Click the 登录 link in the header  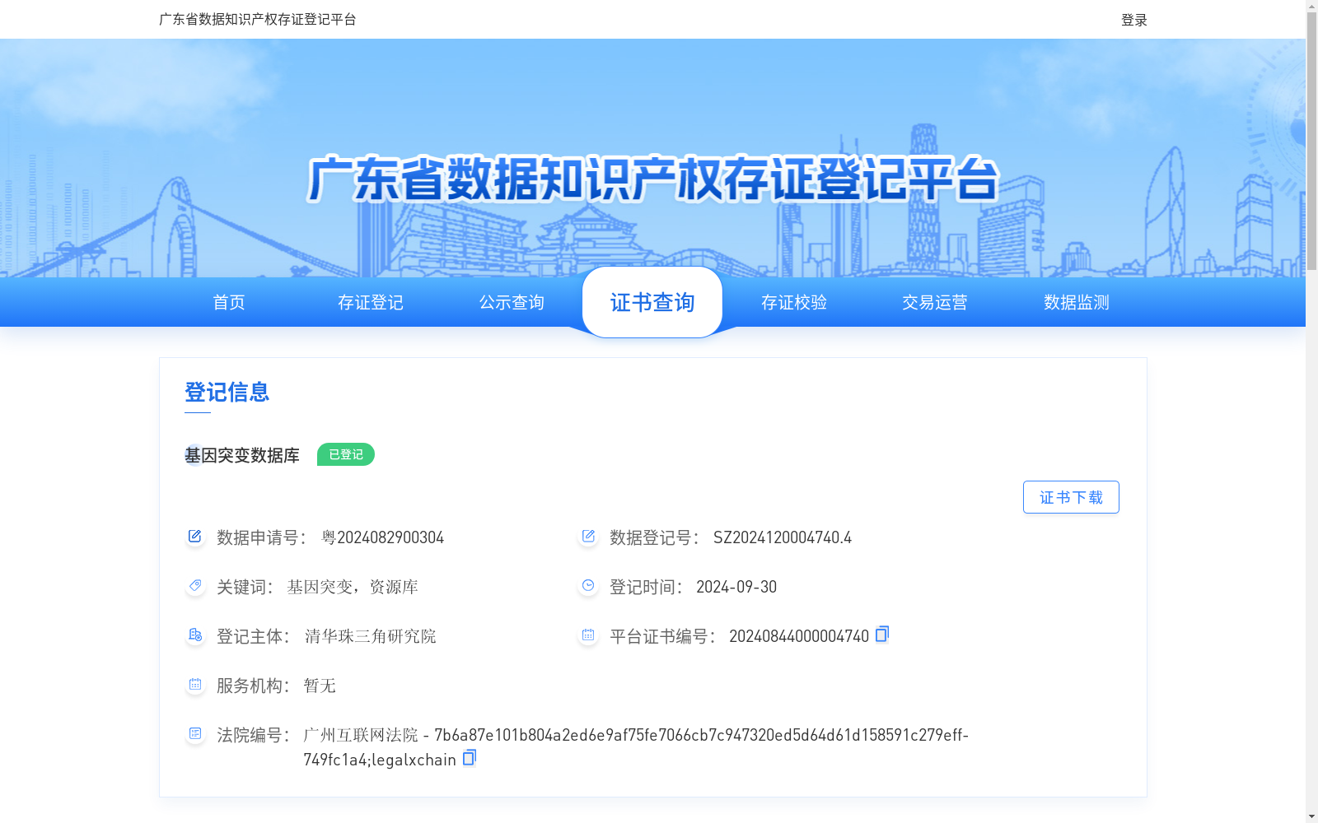1134,20
